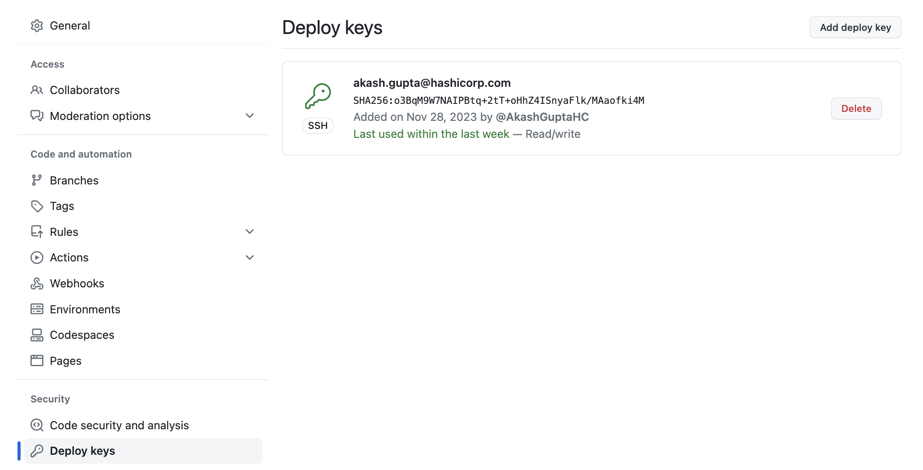Click the Collaborators people icon
The width and height of the screenshot is (923, 470).
pos(37,90)
